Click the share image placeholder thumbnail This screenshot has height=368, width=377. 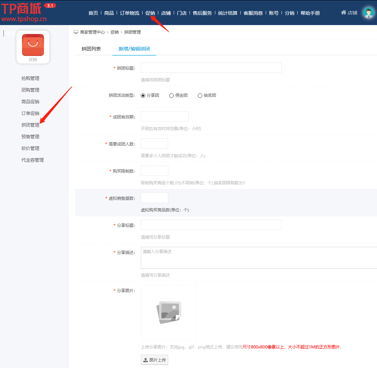tap(169, 312)
